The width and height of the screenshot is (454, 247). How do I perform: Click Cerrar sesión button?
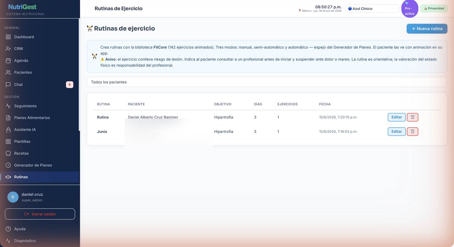(40, 214)
